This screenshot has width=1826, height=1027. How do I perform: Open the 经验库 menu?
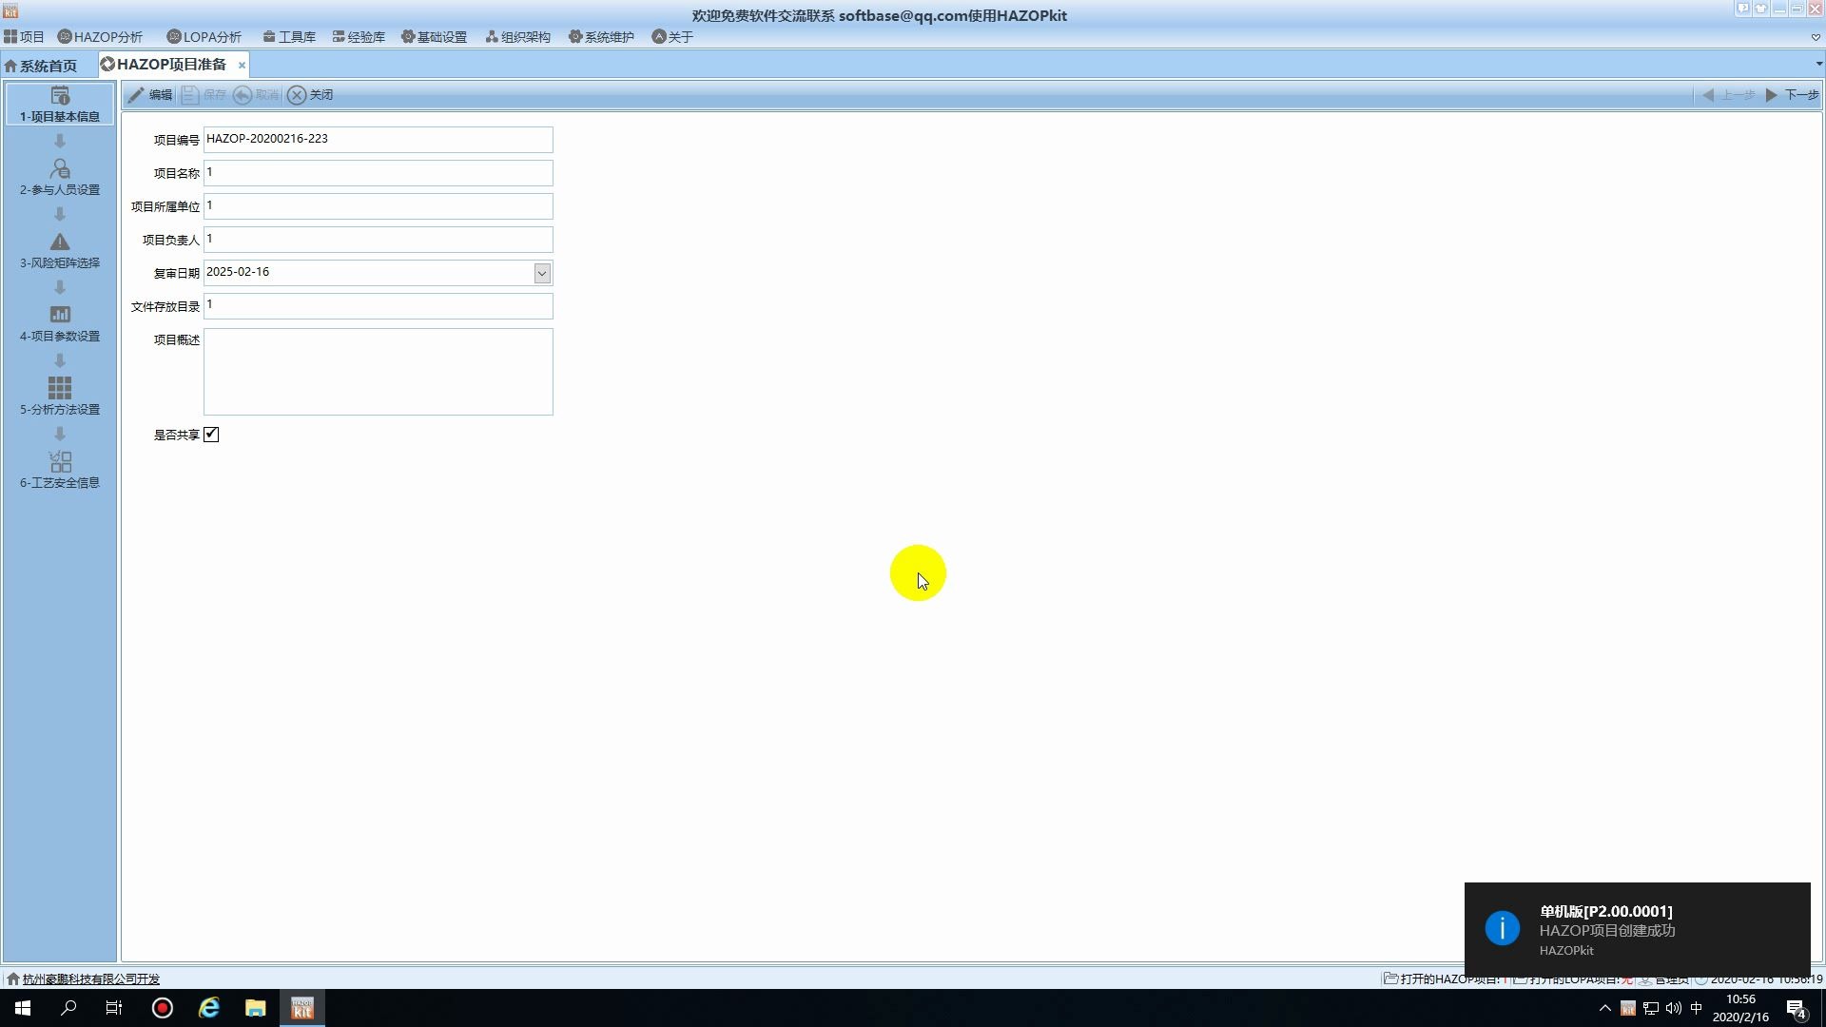coord(359,37)
